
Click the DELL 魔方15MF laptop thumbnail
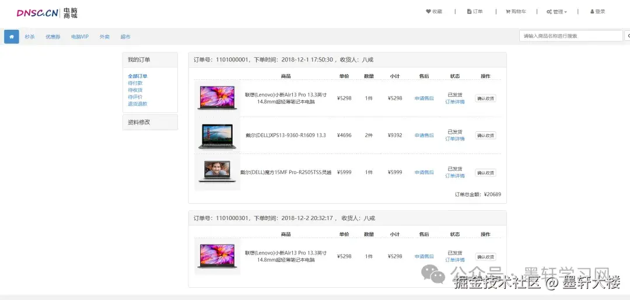coord(217,172)
